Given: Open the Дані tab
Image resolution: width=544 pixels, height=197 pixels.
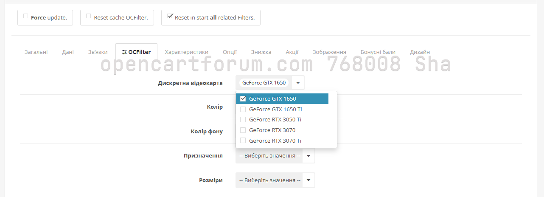Looking at the screenshot, I should pyautogui.click(x=68, y=52).
